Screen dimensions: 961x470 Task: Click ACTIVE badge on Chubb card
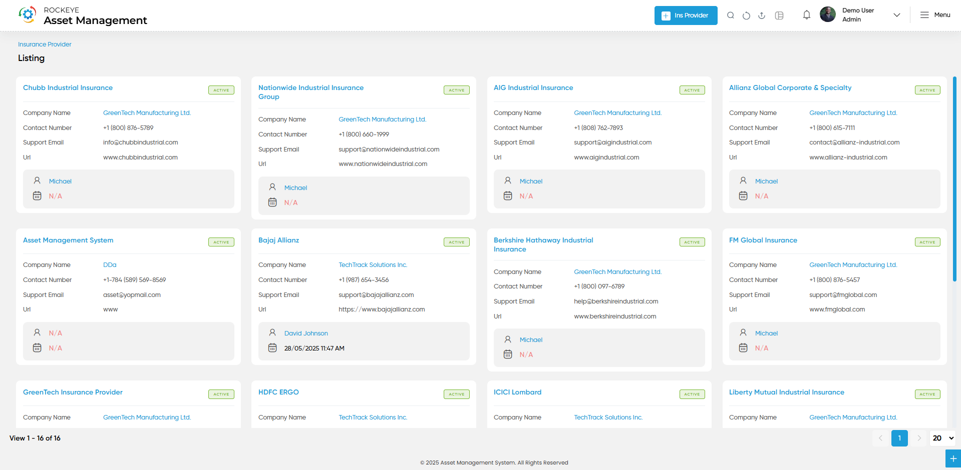(x=221, y=90)
